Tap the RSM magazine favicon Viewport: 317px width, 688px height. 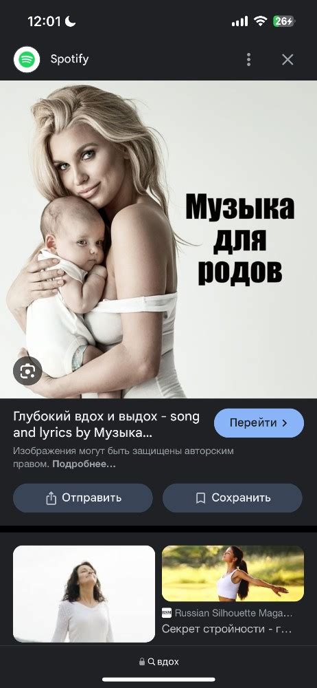(x=167, y=613)
